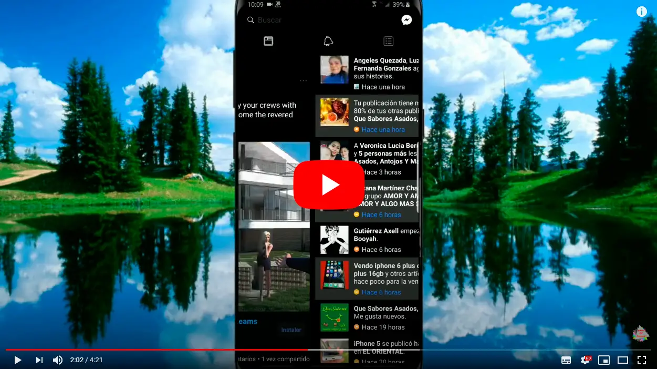The height and width of the screenshot is (369, 657).
Task: Open the three-dots post options
Action: coord(304,80)
